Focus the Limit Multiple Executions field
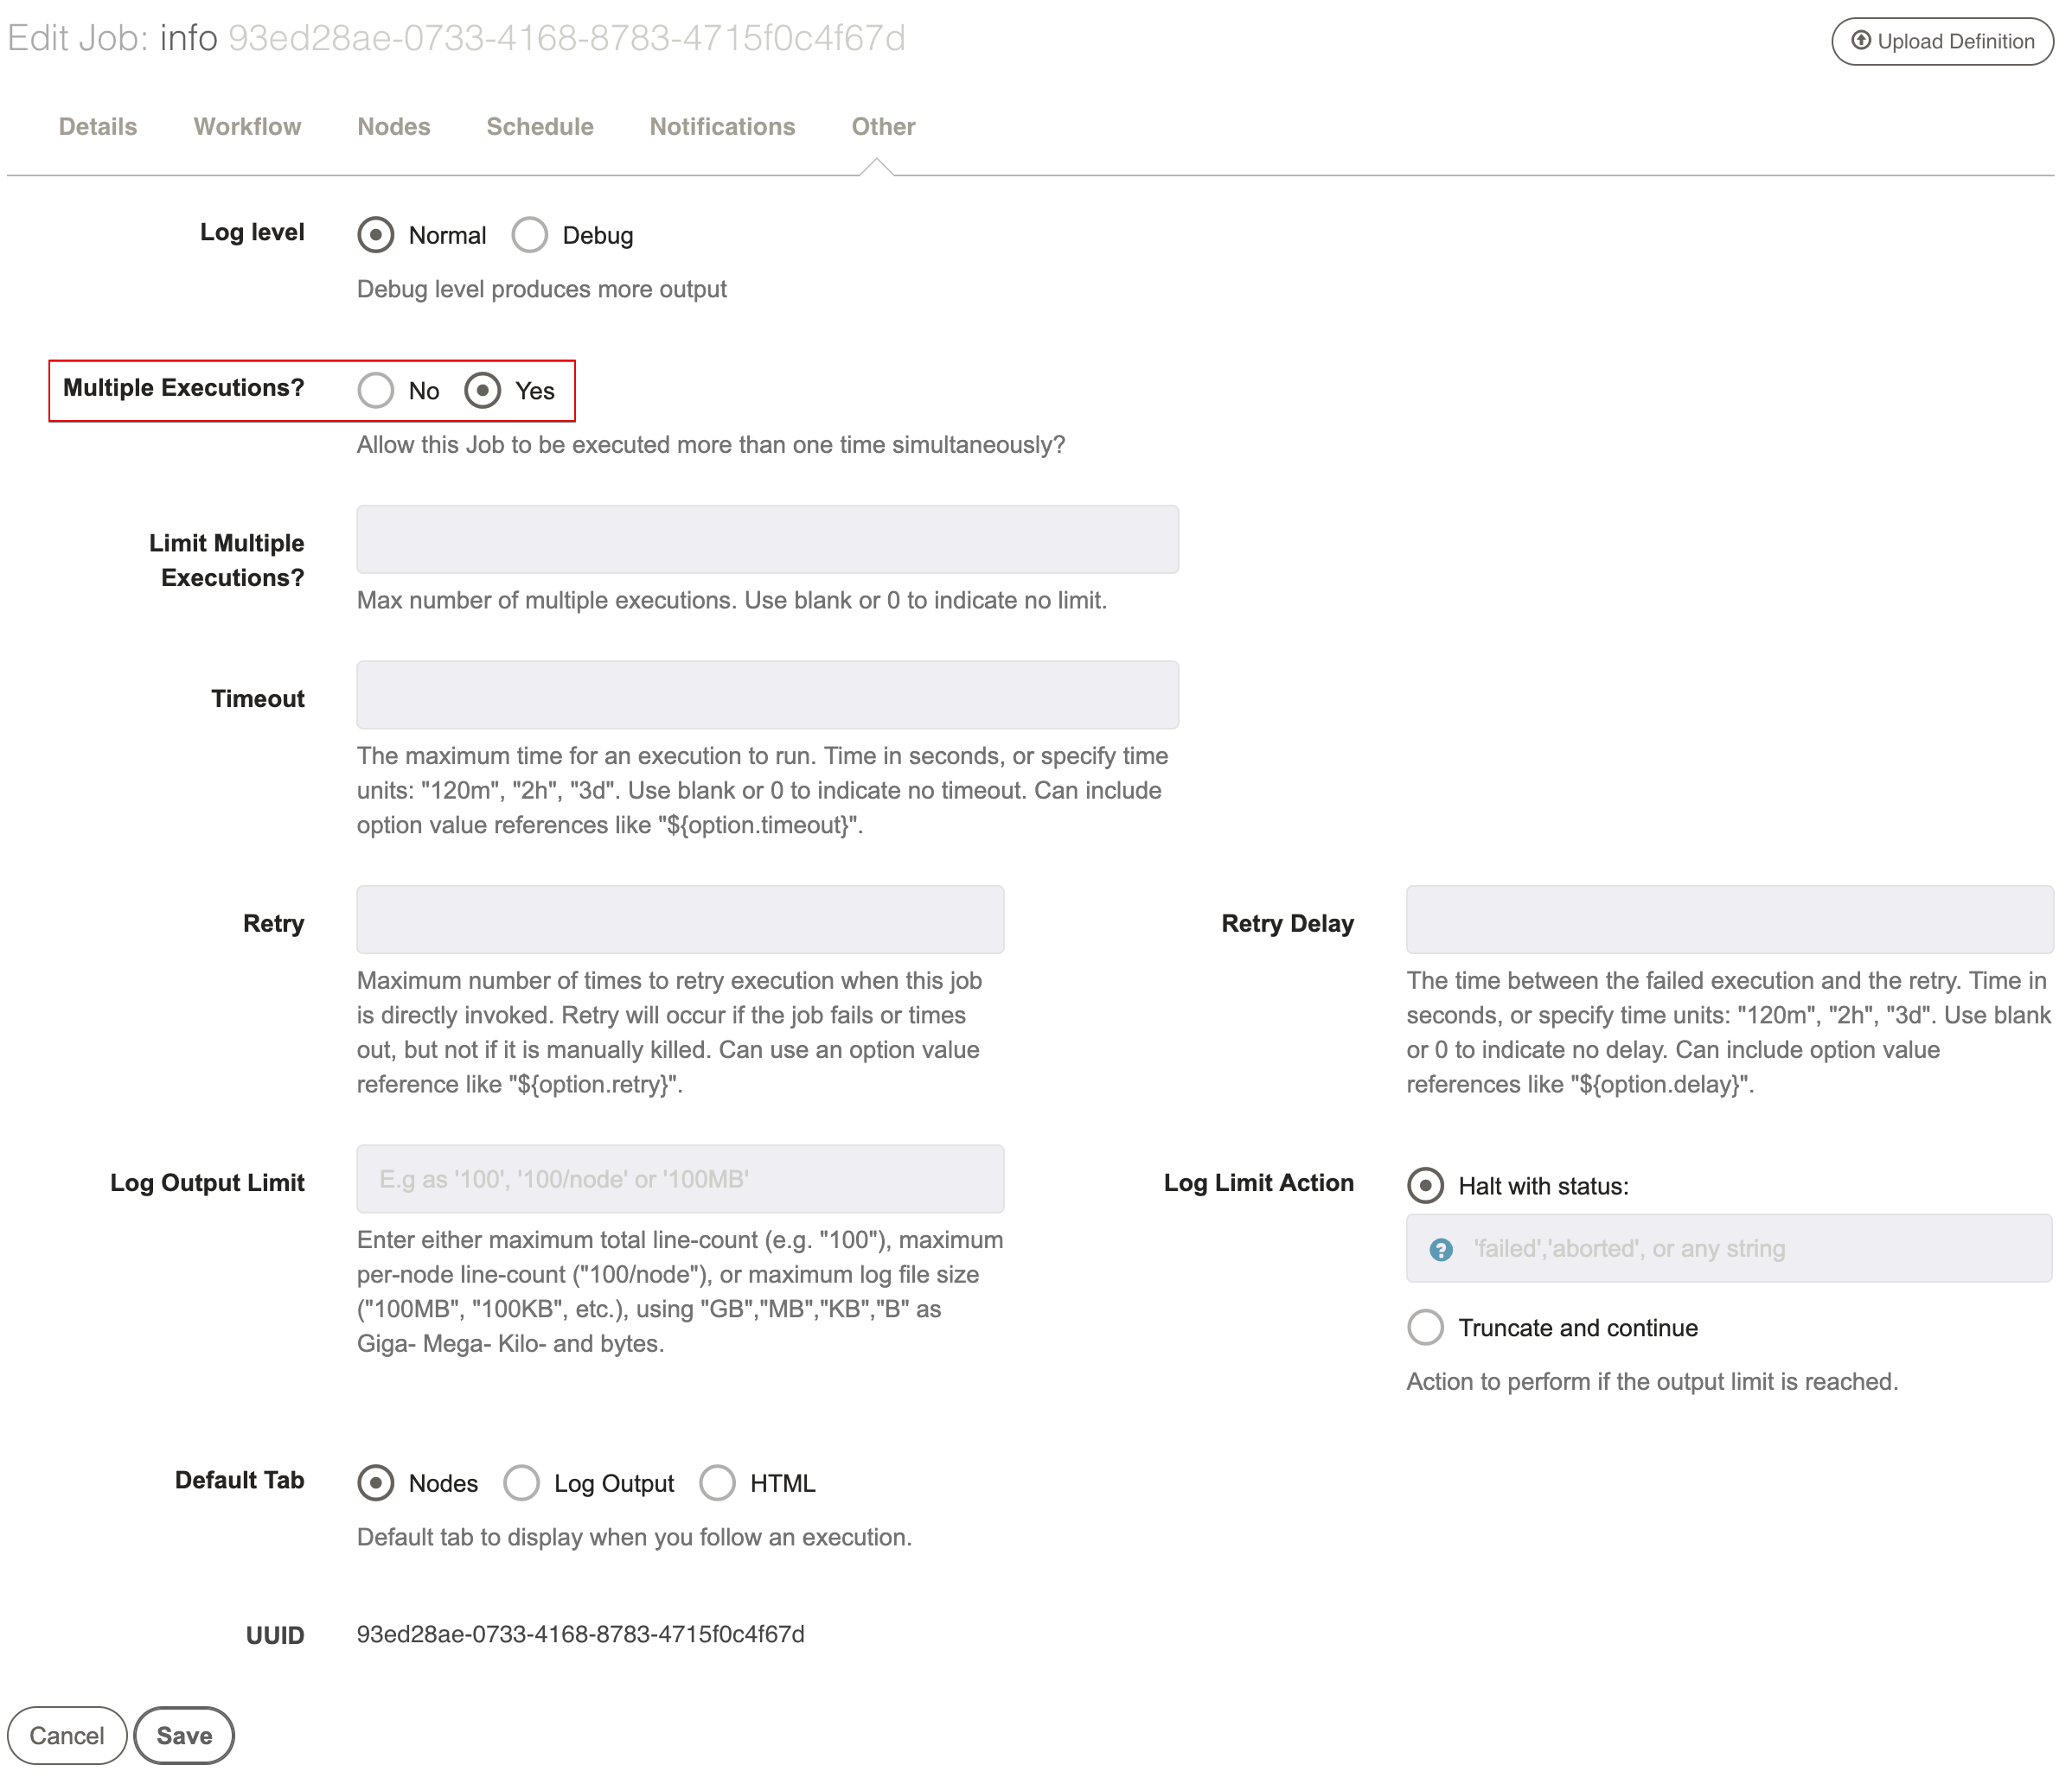 (x=767, y=539)
